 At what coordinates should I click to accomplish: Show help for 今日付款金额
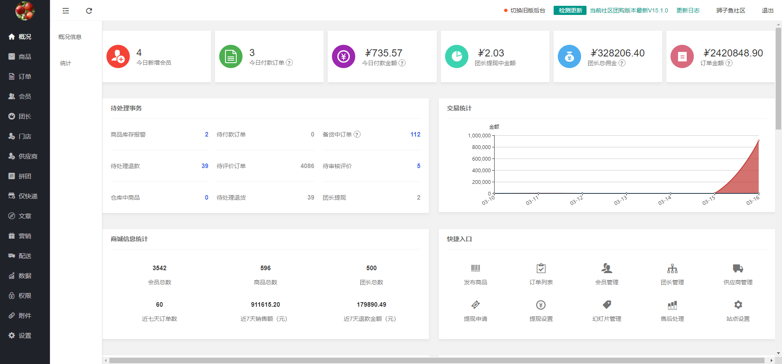click(x=402, y=63)
